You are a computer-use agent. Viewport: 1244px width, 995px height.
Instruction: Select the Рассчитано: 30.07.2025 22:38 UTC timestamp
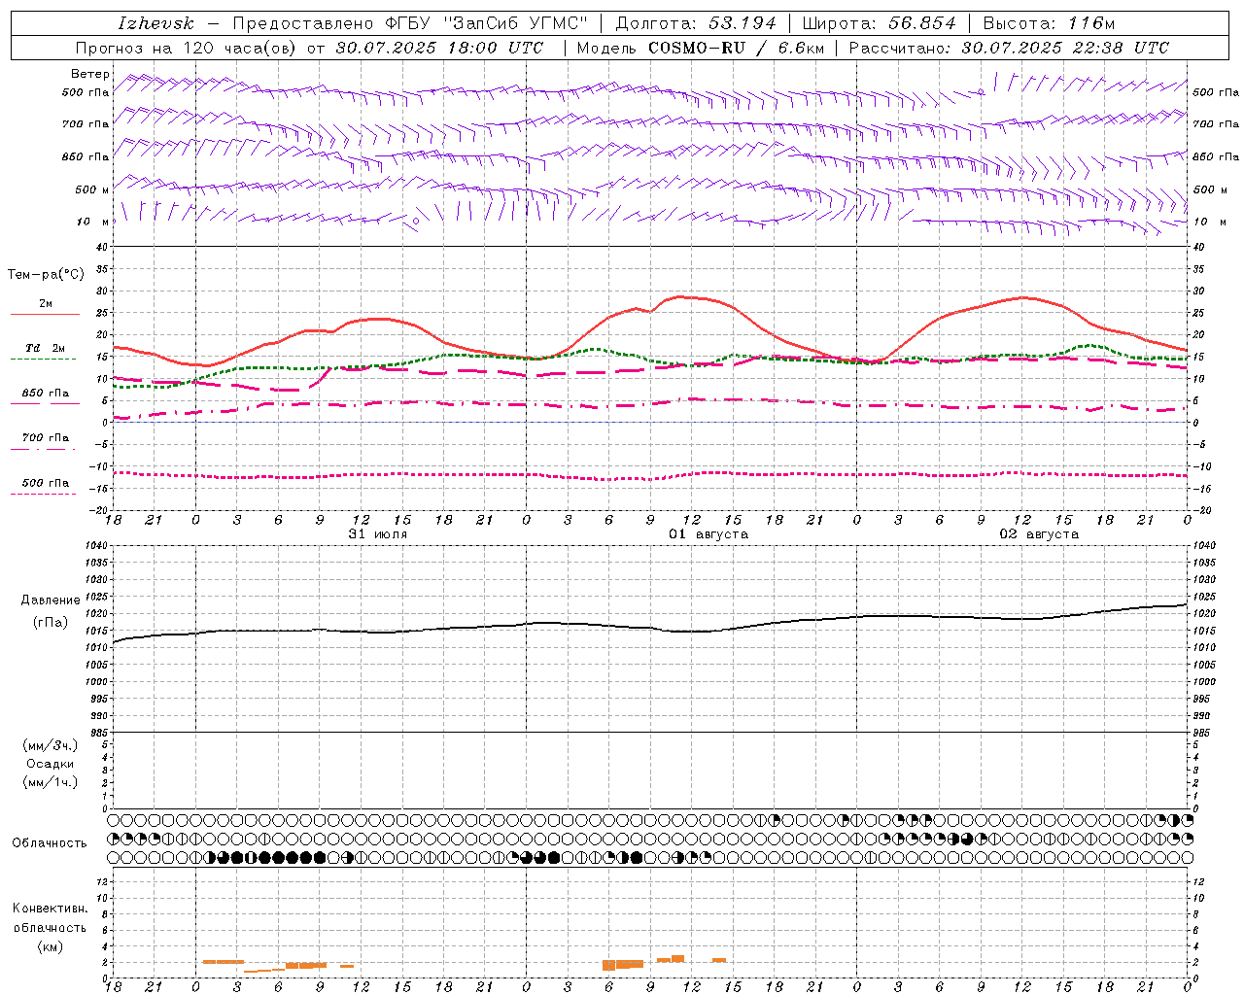(x=1009, y=48)
